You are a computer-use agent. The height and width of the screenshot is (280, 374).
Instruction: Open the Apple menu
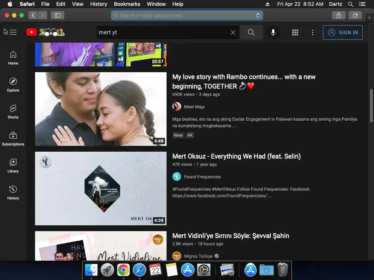coord(10,4)
